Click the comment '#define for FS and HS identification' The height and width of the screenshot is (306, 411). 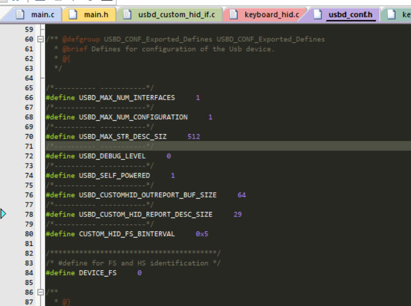[x=133, y=263]
